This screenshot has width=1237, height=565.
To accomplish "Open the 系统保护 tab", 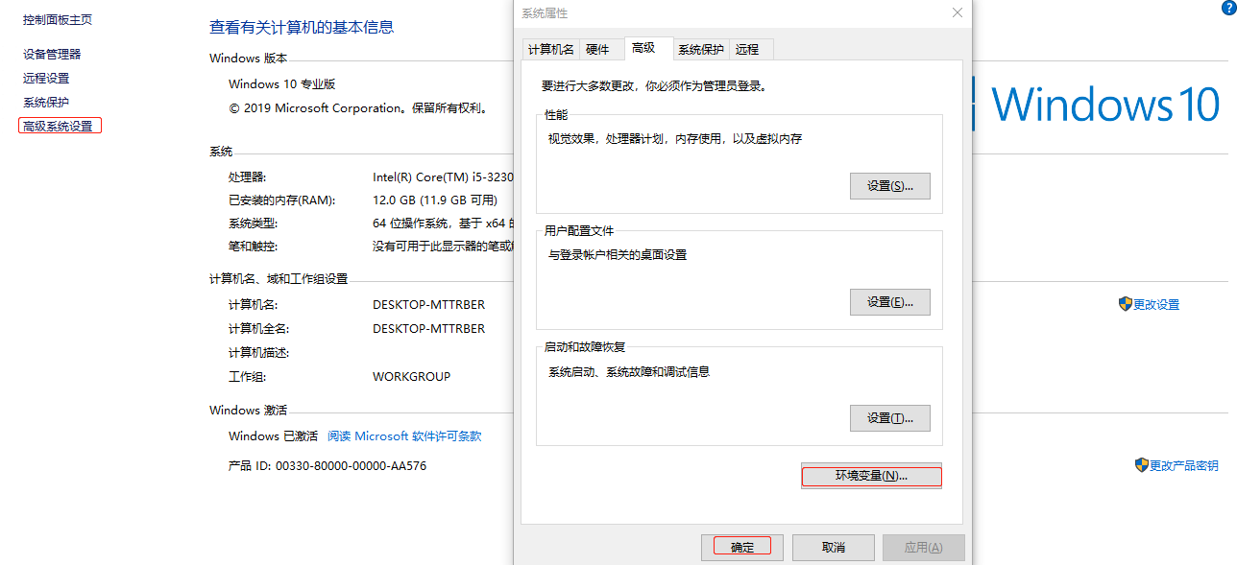I will tap(701, 50).
